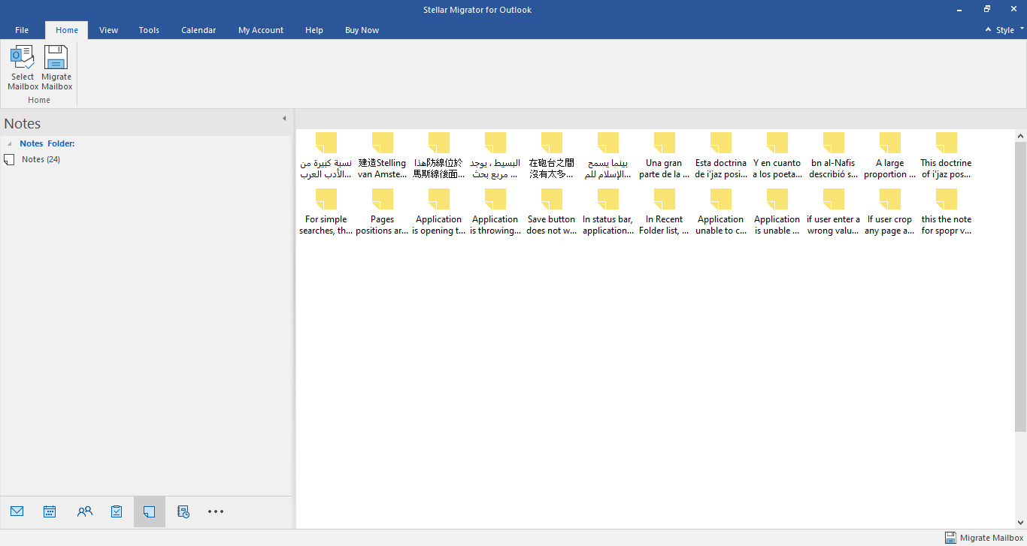The height and width of the screenshot is (546, 1027).
Task: Switch to the Calendar tab
Action: click(198, 30)
